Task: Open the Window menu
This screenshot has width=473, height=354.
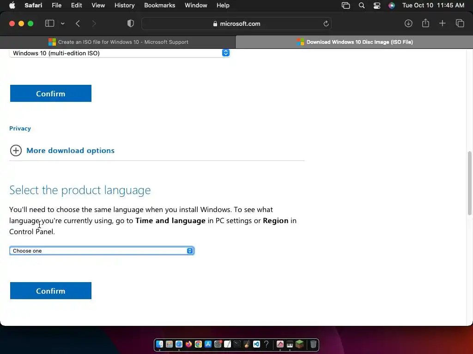Action: (x=196, y=6)
